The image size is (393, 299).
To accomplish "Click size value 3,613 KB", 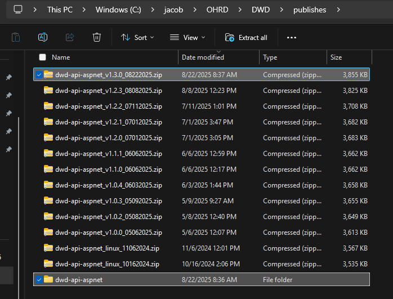I will (x=355, y=233).
